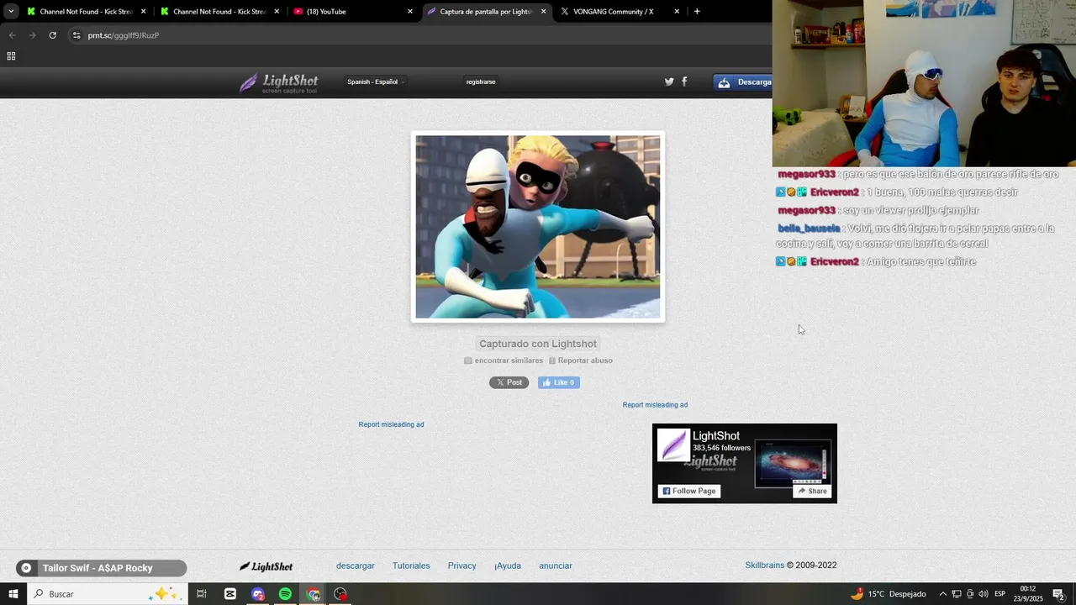Click the footer LightShot logo

tap(266, 566)
